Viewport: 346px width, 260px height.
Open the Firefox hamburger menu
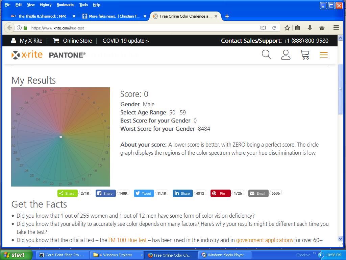[336, 28]
